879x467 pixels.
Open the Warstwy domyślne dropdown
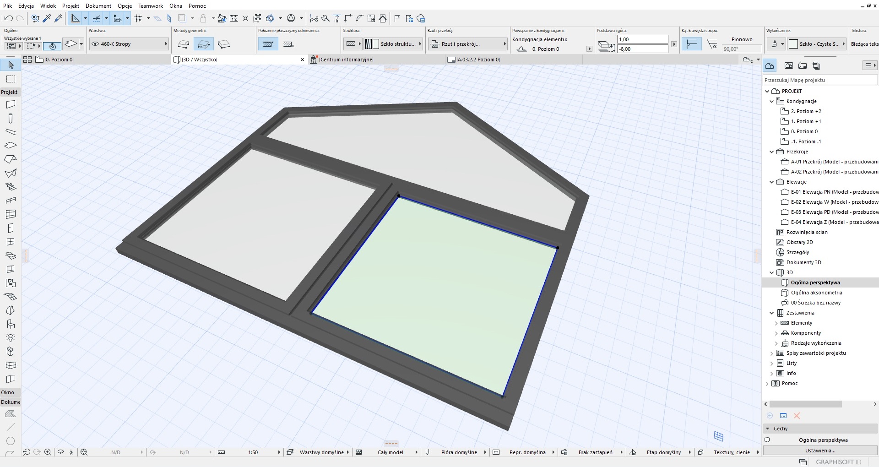318,452
